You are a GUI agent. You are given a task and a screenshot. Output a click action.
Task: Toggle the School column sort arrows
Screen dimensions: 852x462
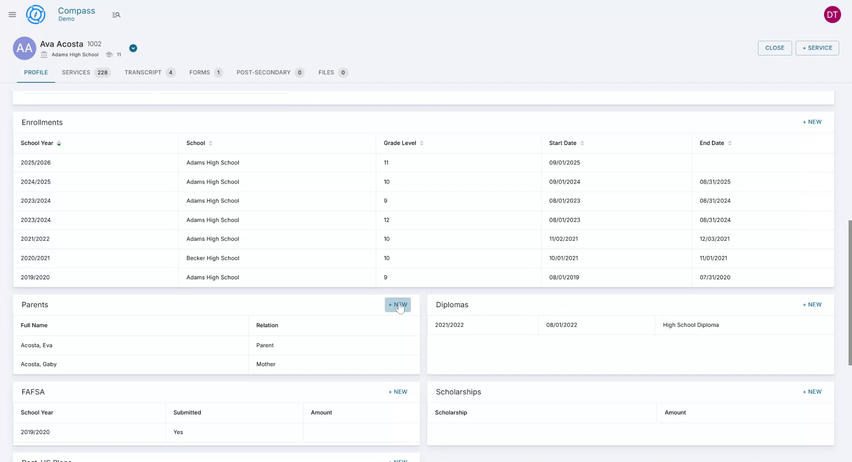(x=210, y=143)
